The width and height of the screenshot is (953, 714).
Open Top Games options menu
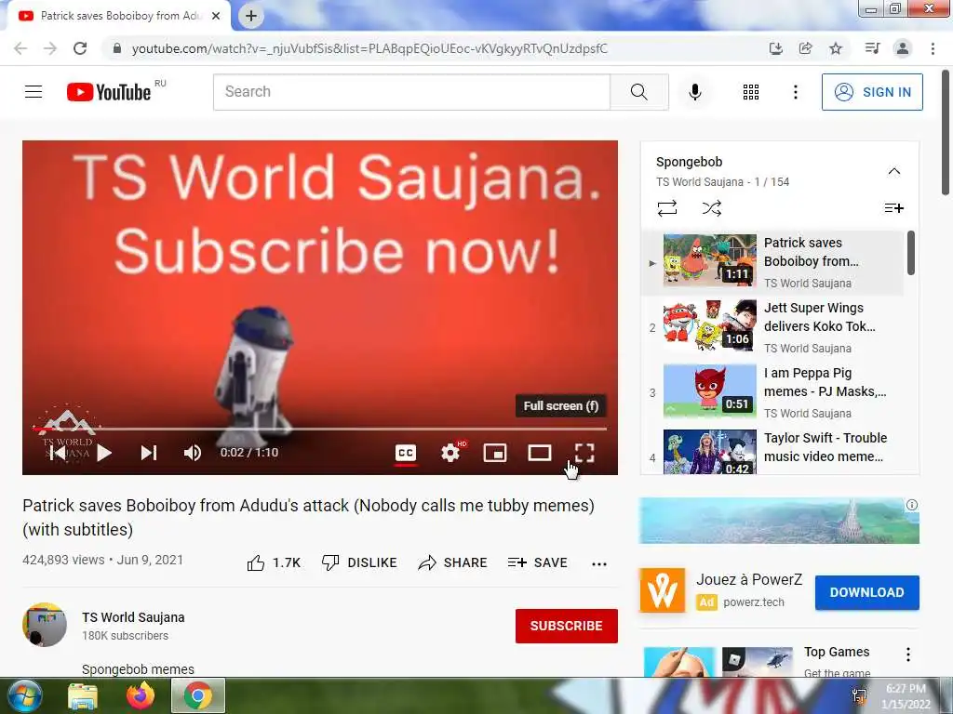pos(908,654)
